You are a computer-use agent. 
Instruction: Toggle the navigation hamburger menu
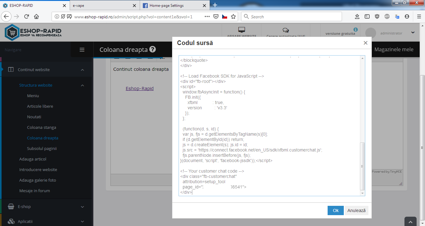click(x=82, y=50)
